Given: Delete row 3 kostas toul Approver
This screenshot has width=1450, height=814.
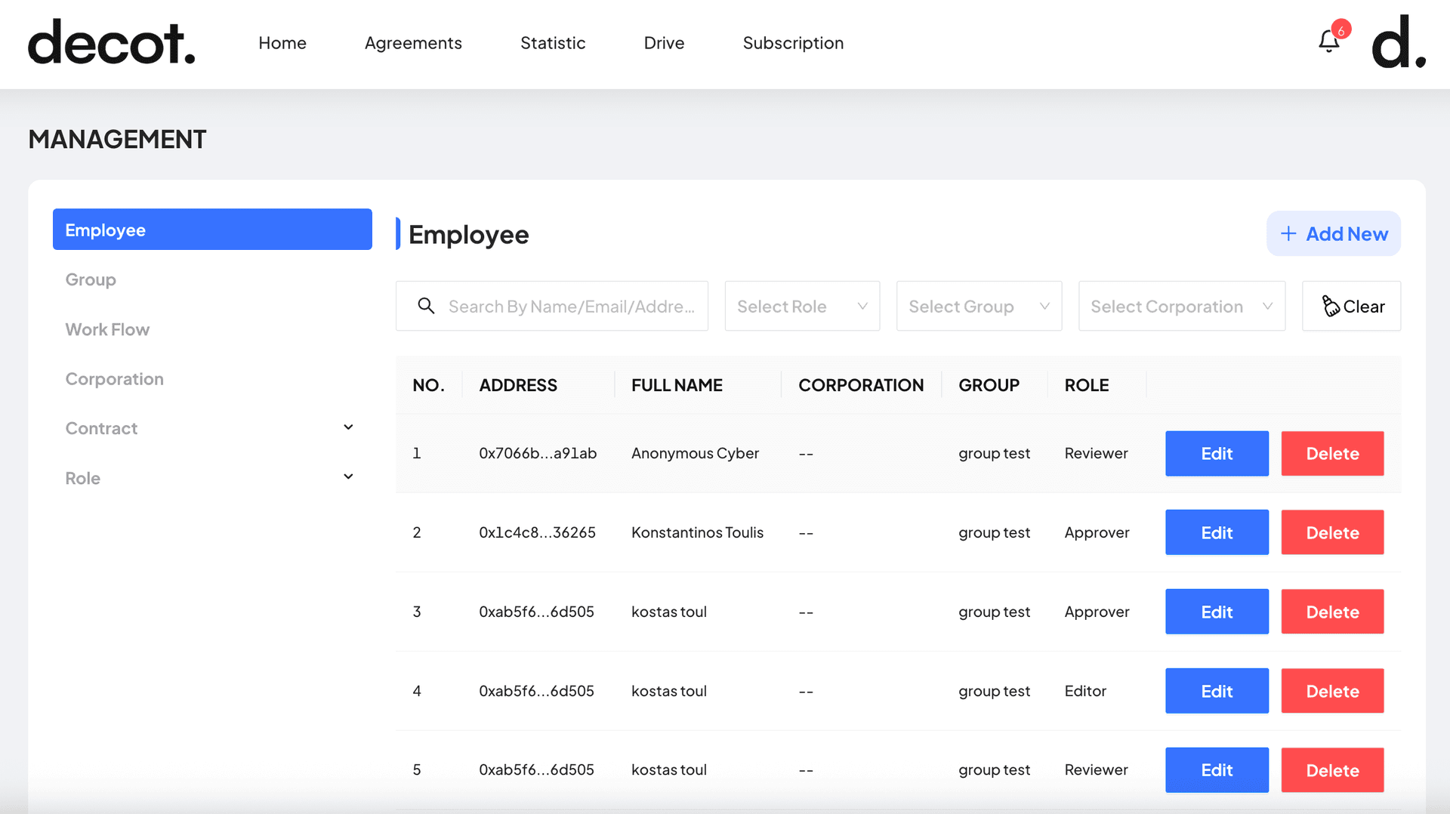Looking at the screenshot, I should pyautogui.click(x=1332, y=612).
